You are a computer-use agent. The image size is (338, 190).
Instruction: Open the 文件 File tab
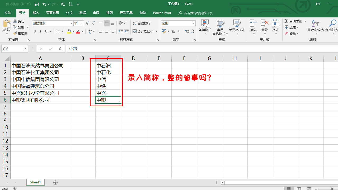(x=8, y=13)
